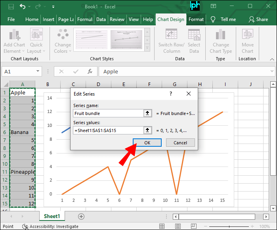The width and height of the screenshot is (277, 230).
Task: Open the Quick Layout gallery
Action: click(x=36, y=35)
